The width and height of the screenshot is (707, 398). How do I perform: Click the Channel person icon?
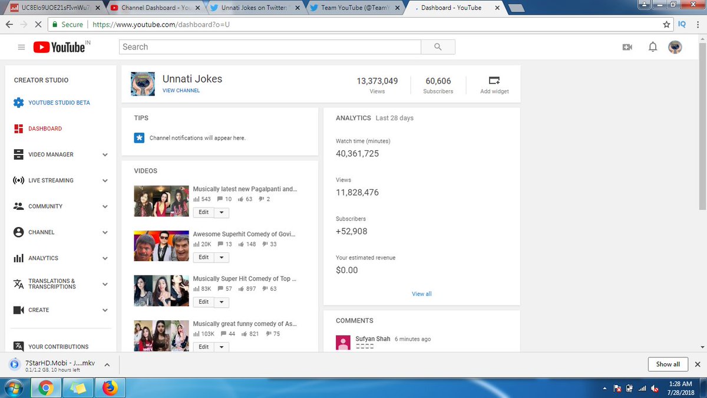click(x=18, y=232)
